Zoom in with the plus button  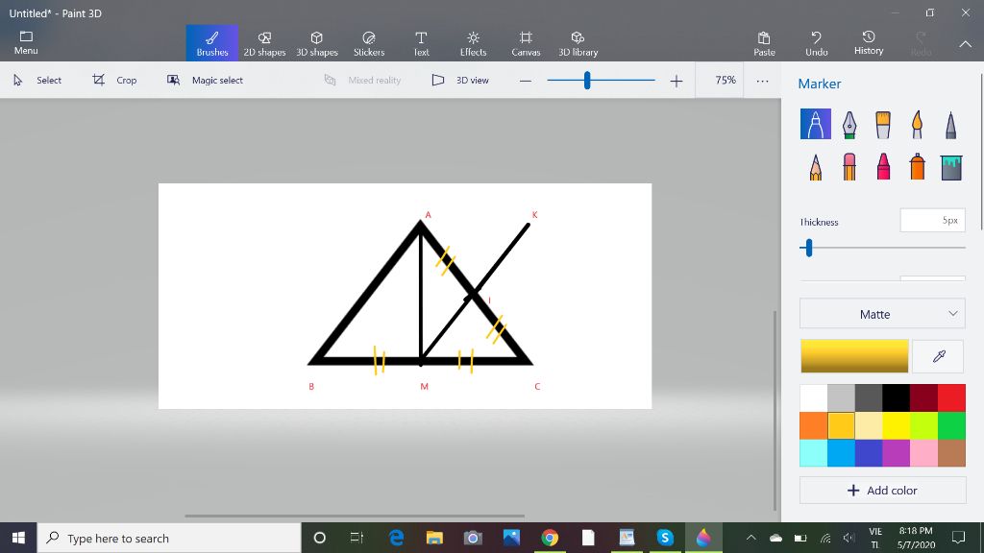pos(676,81)
